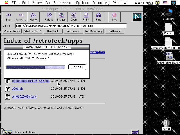Print the page with the Print button
The height and width of the screenshot is (135, 180).
pos(86,17)
